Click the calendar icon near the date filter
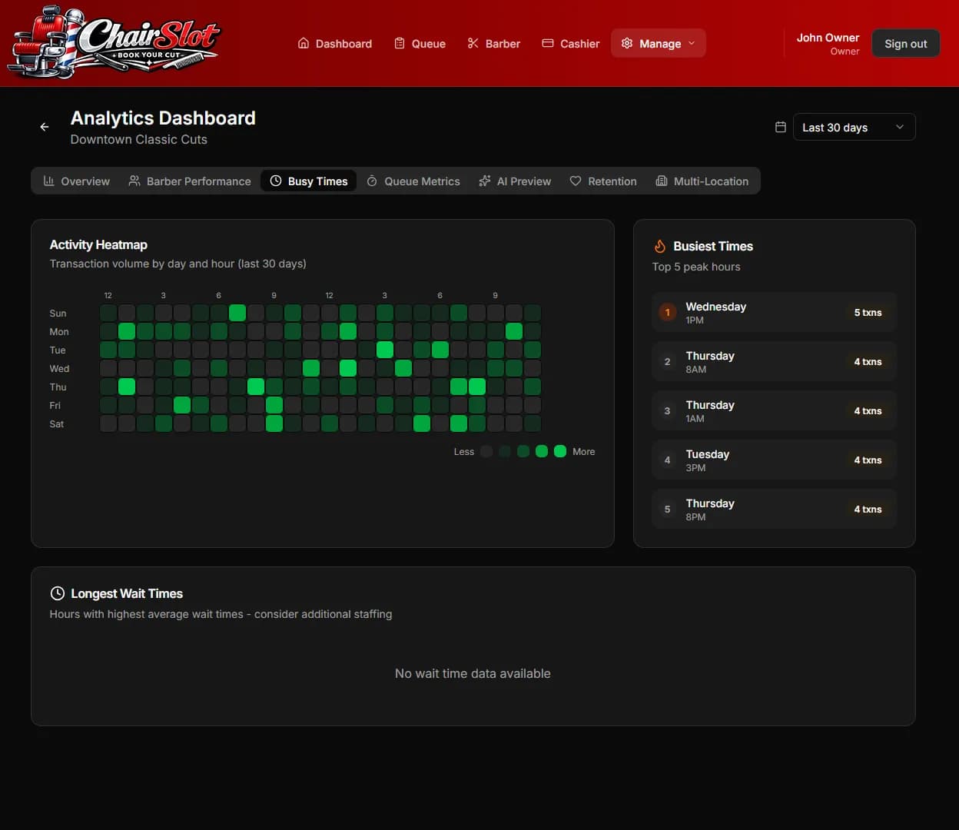This screenshot has height=830, width=959. [x=780, y=126]
